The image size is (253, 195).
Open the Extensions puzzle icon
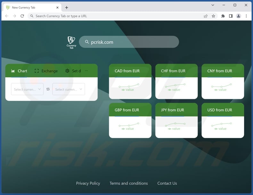(x=223, y=16)
